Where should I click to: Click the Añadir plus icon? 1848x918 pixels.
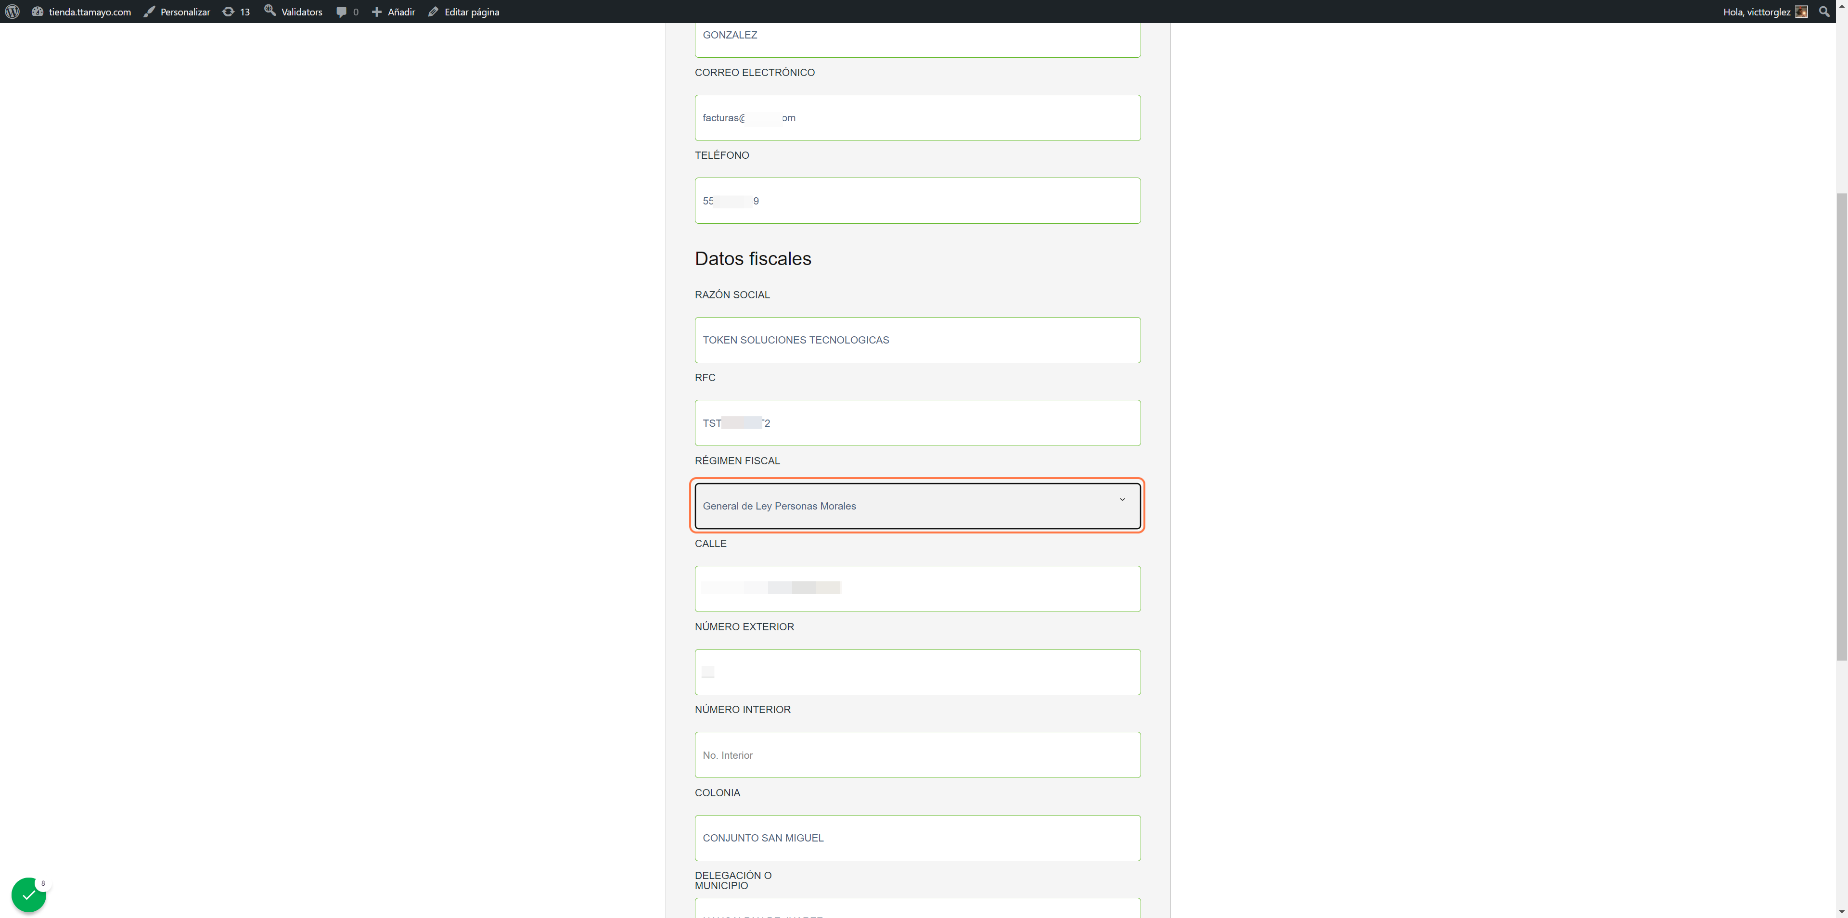pyautogui.click(x=376, y=12)
